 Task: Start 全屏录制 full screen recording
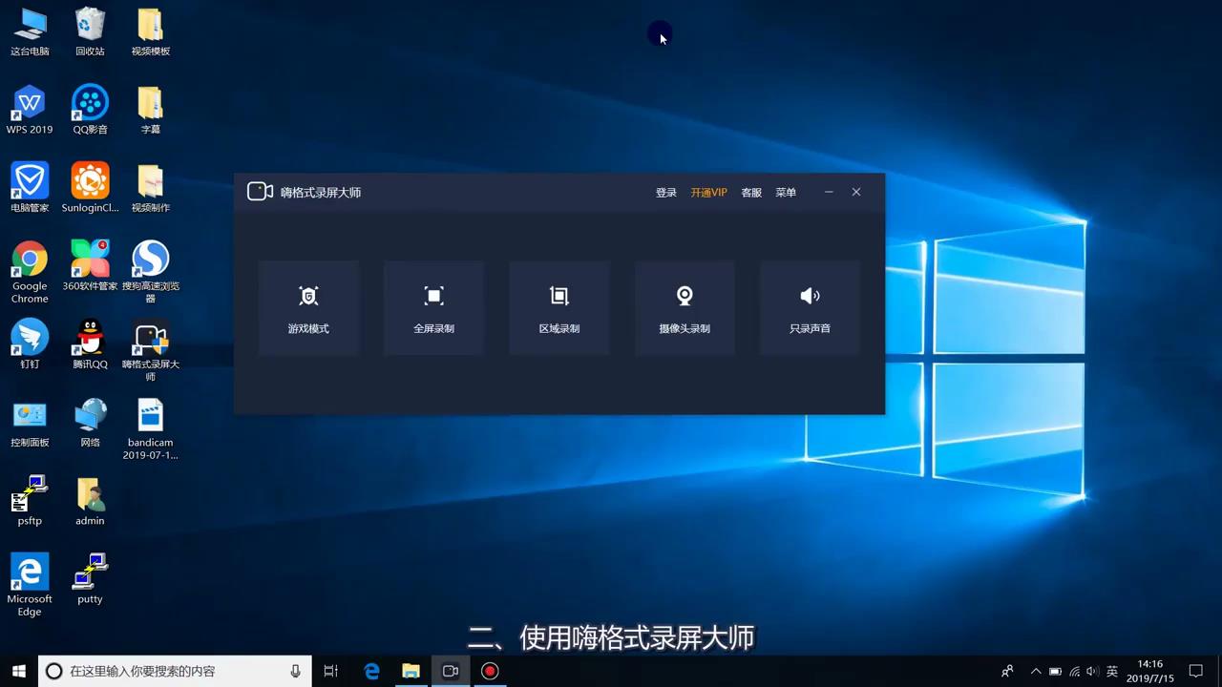[x=433, y=307]
